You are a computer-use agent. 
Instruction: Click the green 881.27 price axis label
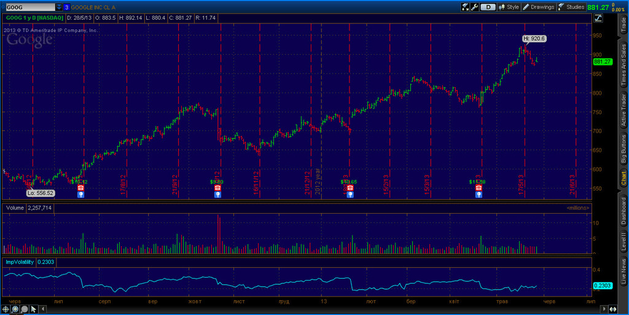click(x=603, y=62)
